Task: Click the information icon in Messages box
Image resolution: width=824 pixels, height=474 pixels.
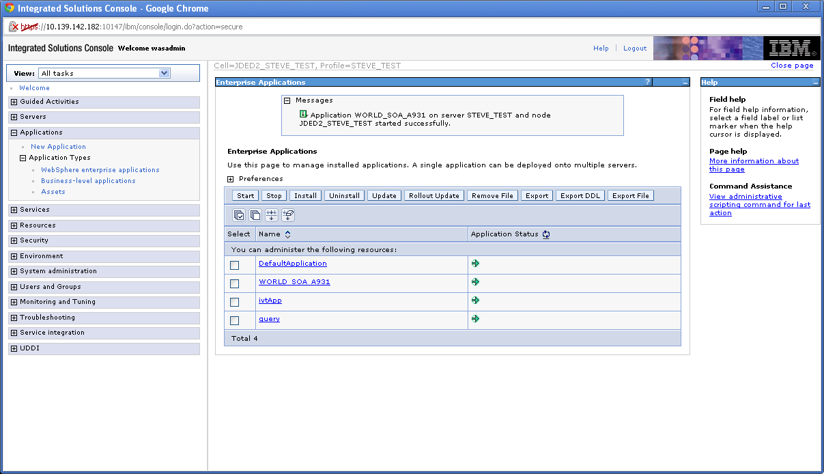Action: tap(303, 114)
